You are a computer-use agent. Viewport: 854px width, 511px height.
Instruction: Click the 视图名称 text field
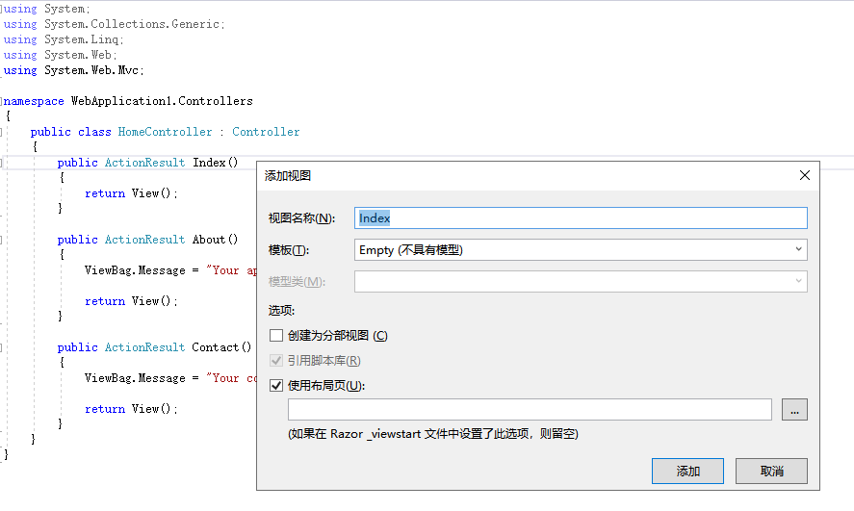581,218
